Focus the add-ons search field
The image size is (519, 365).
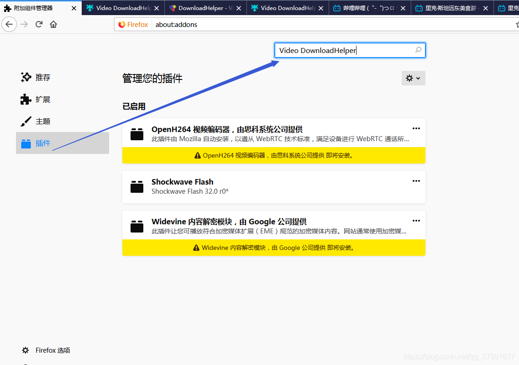[x=350, y=50]
